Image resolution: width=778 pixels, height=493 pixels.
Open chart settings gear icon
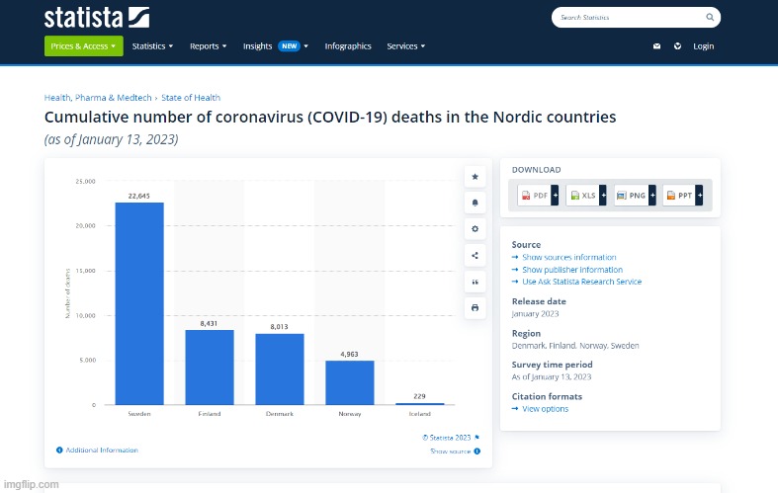(475, 228)
